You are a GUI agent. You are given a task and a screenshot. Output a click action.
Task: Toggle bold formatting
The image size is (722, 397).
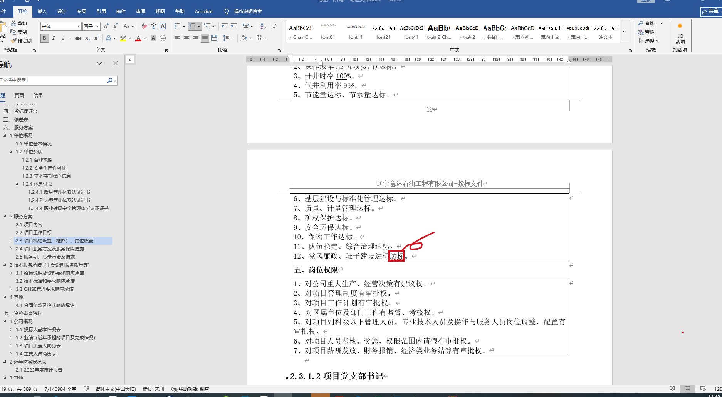(x=44, y=38)
